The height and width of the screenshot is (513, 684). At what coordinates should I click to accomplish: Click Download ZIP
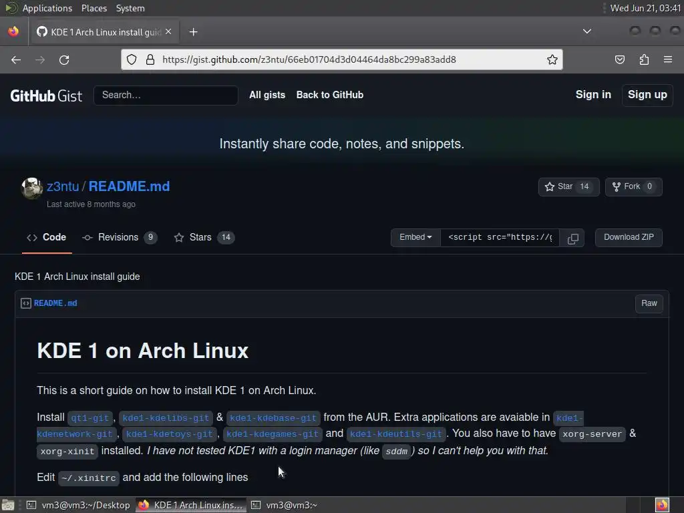click(x=629, y=237)
